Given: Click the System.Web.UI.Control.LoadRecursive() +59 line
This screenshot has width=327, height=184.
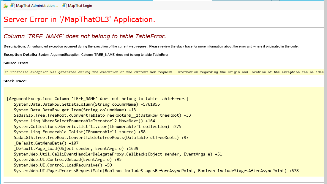Looking at the screenshot, I should coord(63,165).
